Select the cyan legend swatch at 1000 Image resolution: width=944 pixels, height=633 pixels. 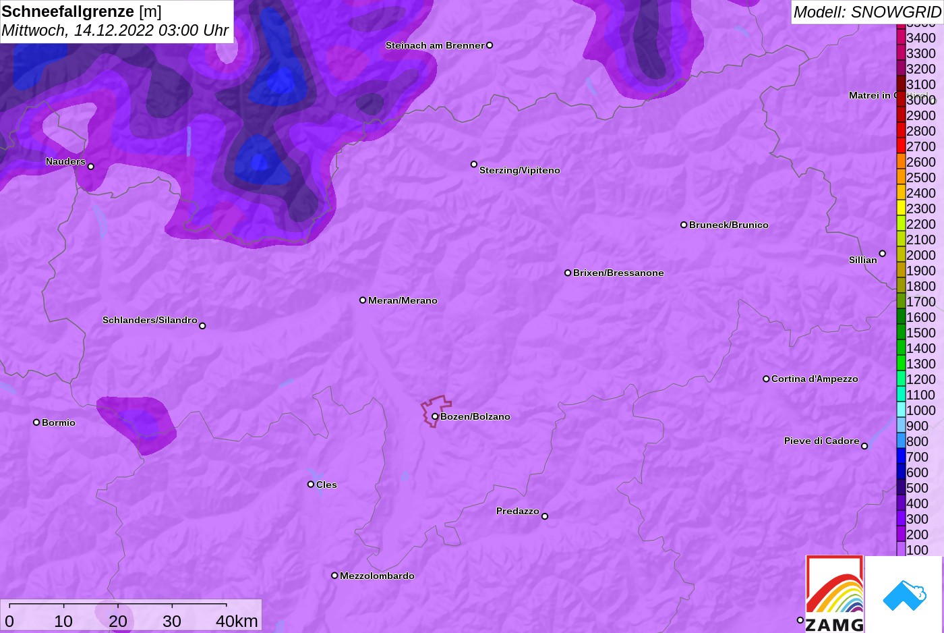pyautogui.click(x=901, y=410)
